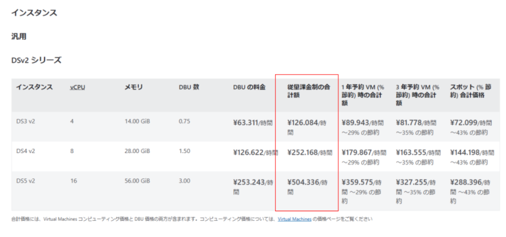The width and height of the screenshot is (506, 237).
Task: Select the DS4 v2 instance name cell
Action: (25, 151)
